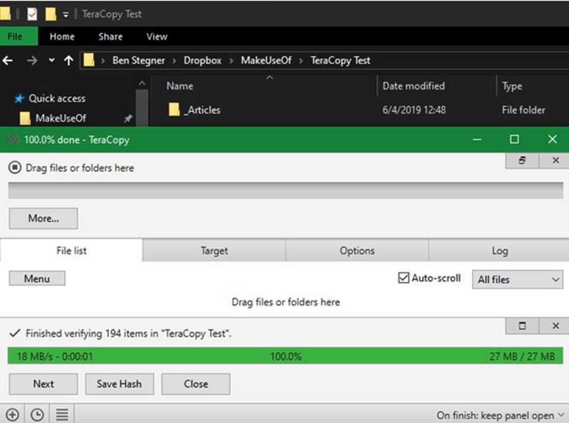
Task: Click Explorer back arrow
Action: click(8, 60)
